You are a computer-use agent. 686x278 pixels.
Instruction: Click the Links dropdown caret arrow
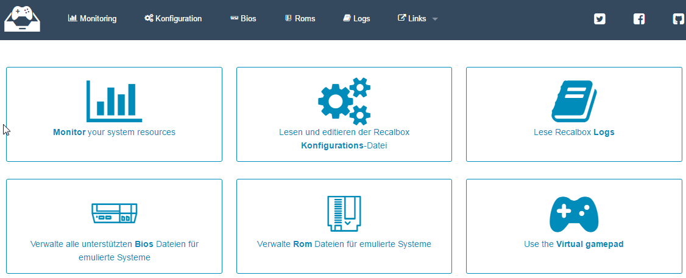coord(435,19)
